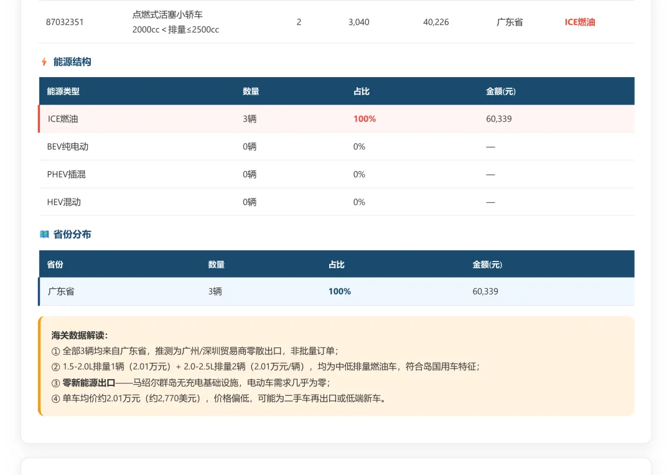Click the ICE燃油 energy type row label
This screenshot has width=672, height=475.
click(63, 119)
